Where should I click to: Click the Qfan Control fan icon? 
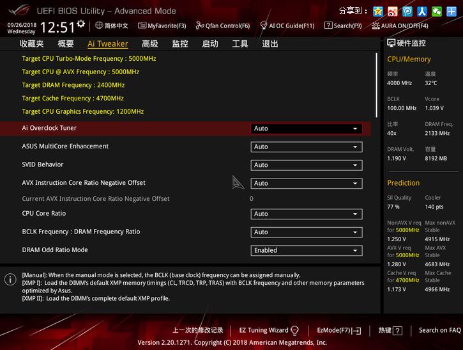pyautogui.click(x=200, y=26)
